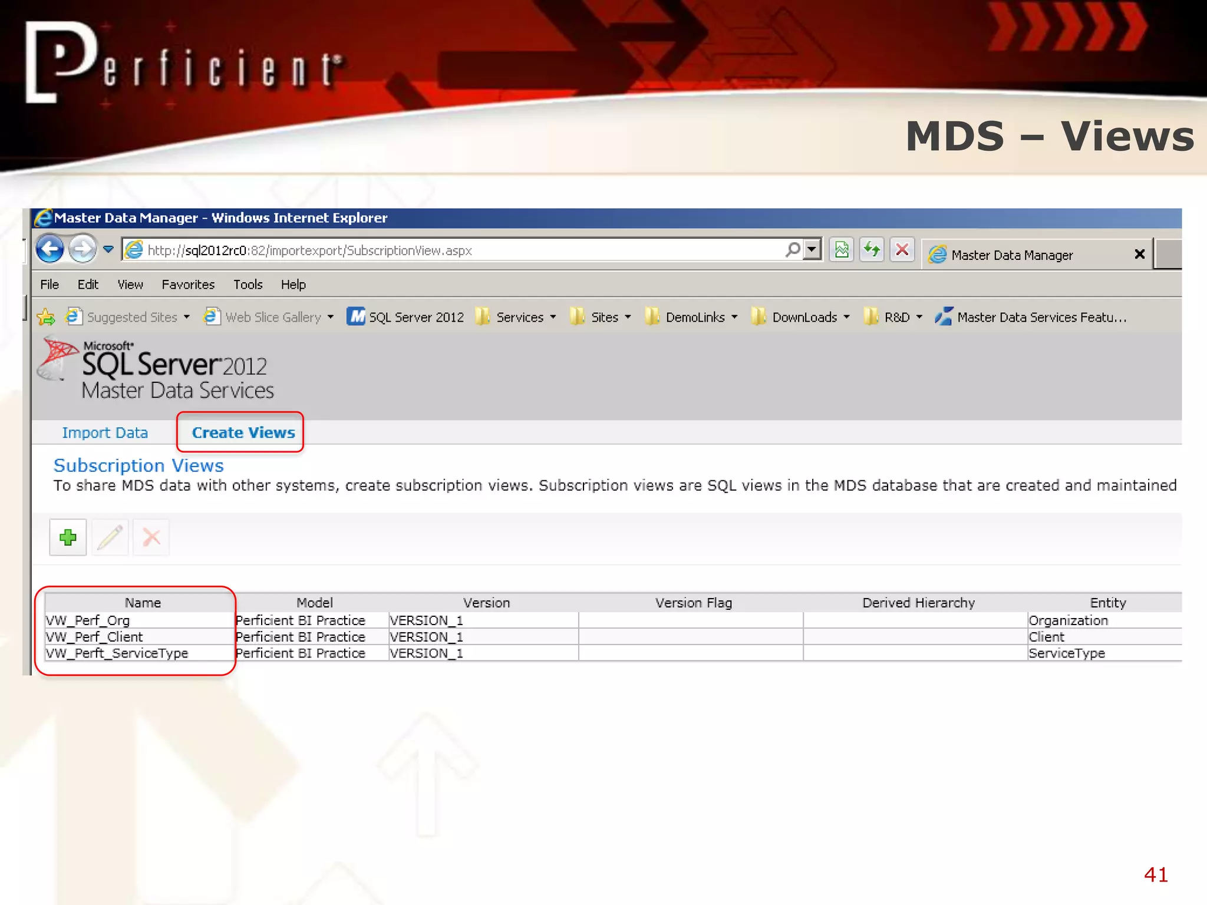Click the pencil Edit subscription view button
The height and width of the screenshot is (905, 1207).
(110, 537)
